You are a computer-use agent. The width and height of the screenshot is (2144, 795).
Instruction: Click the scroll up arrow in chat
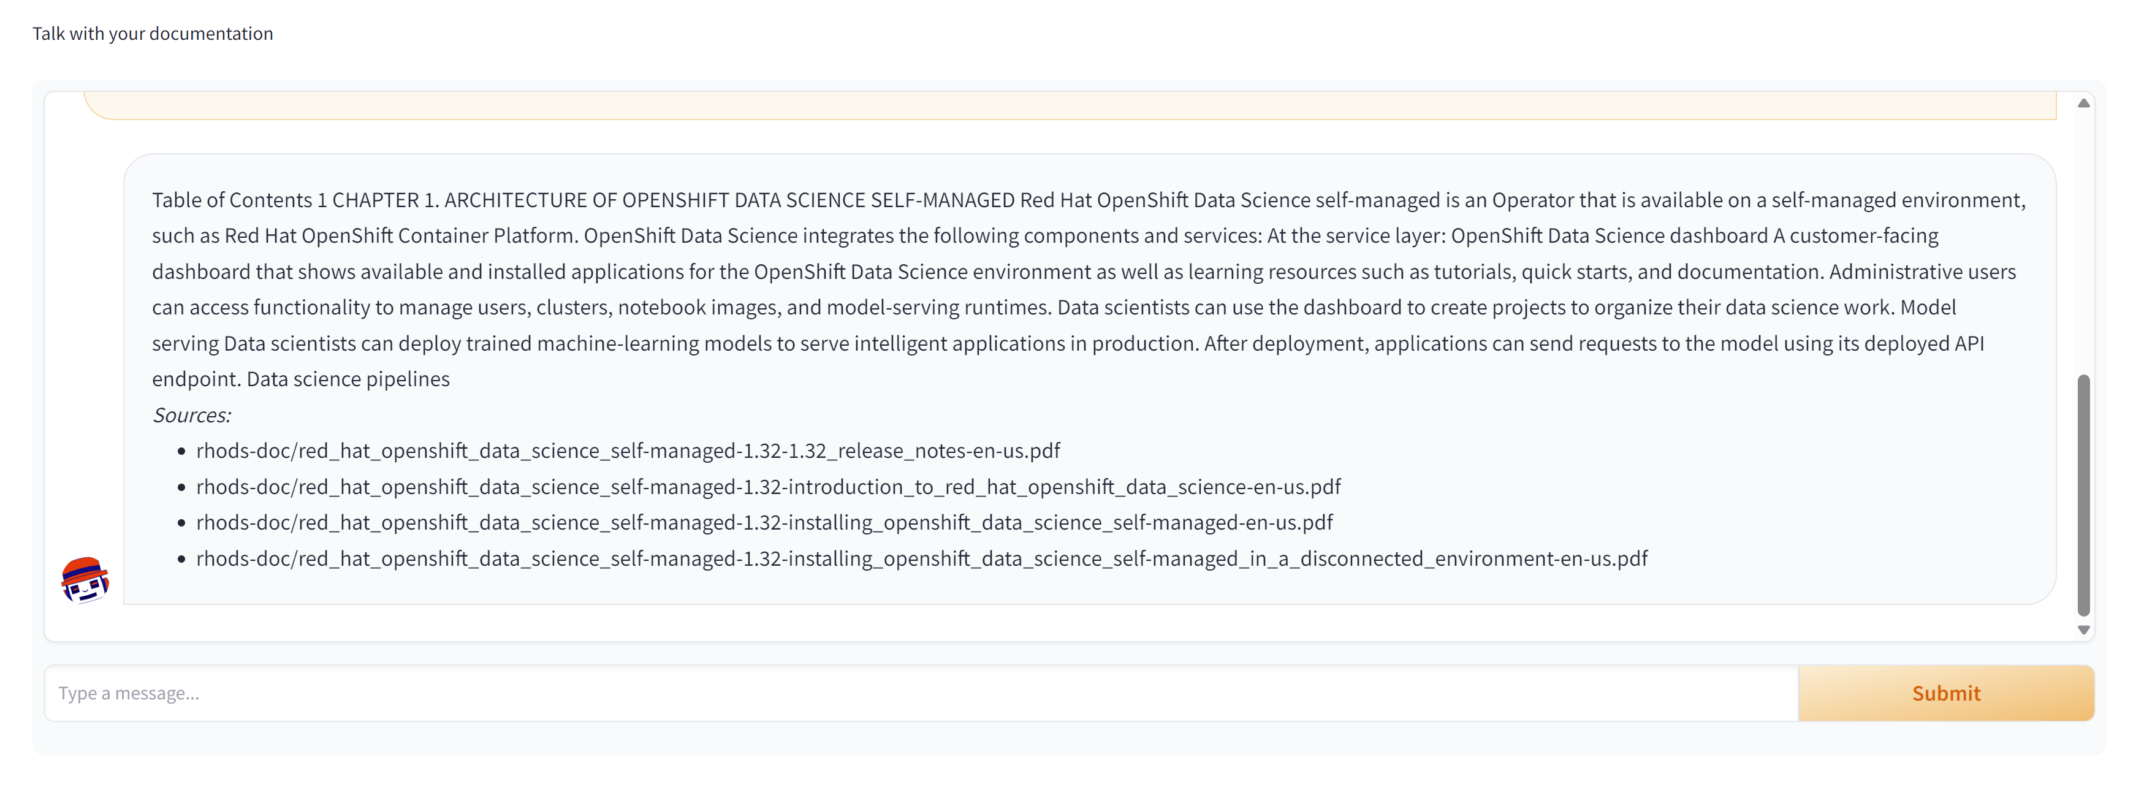click(2083, 103)
